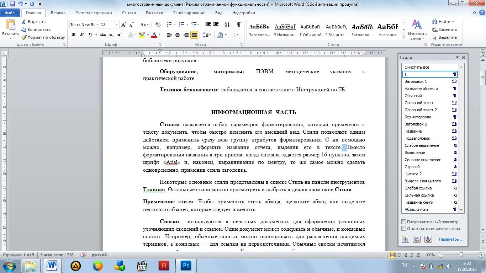The height and width of the screenshot is (273, 486).
Task: Toggle show paragraph marks ¶ button
Action: point(239,25)
